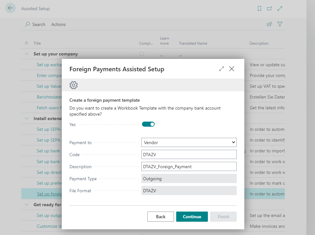The width and height of the screenshot is (315, 235).
Task: Open the page in a new window icon
Action: coord(269,9)
